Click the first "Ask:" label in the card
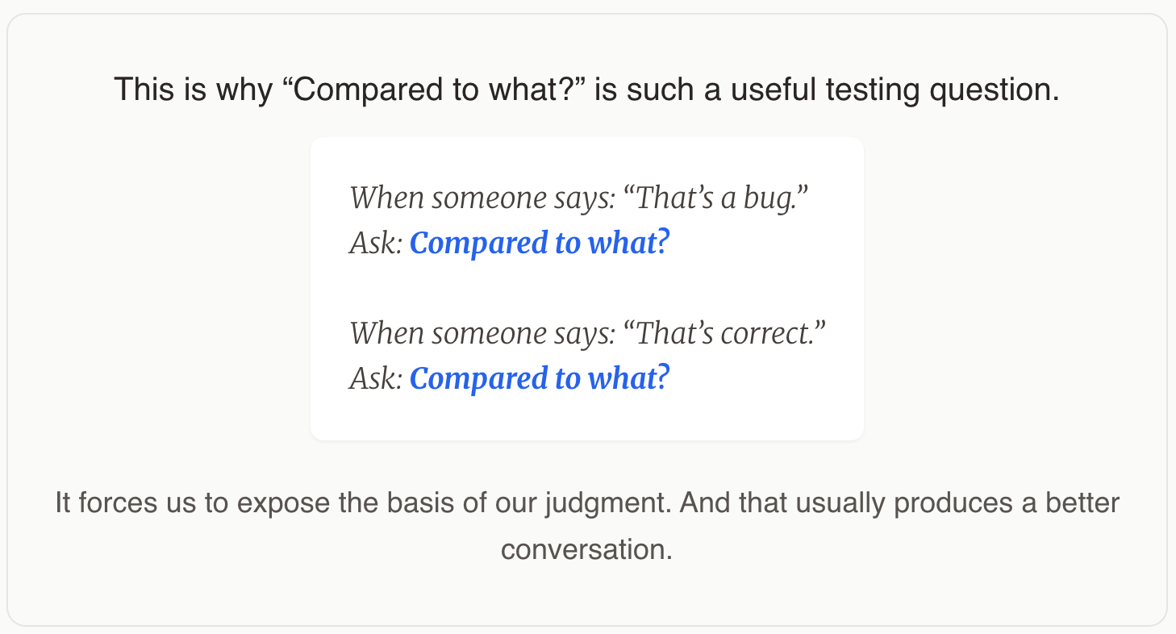1176x634 pixels. [376, 243]
